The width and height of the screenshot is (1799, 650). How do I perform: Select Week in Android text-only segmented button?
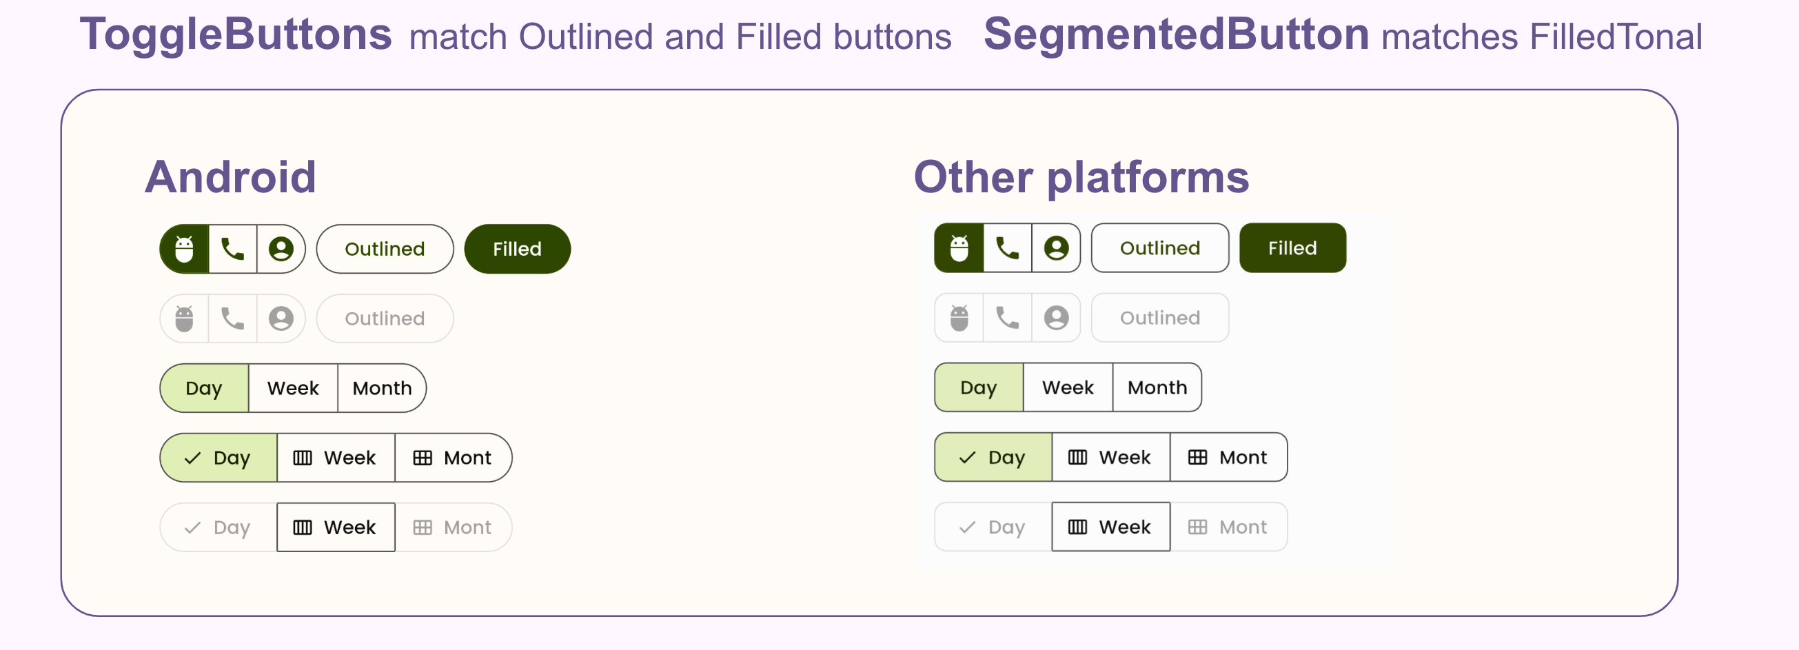coord(294,388)
